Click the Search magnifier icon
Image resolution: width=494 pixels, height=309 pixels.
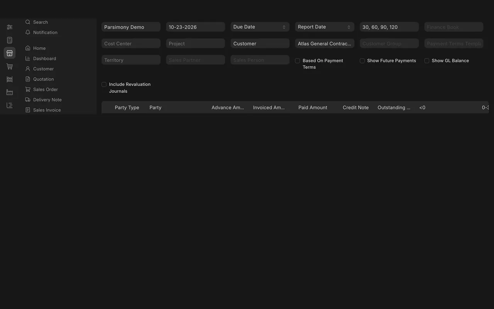[x=28, y=22]
